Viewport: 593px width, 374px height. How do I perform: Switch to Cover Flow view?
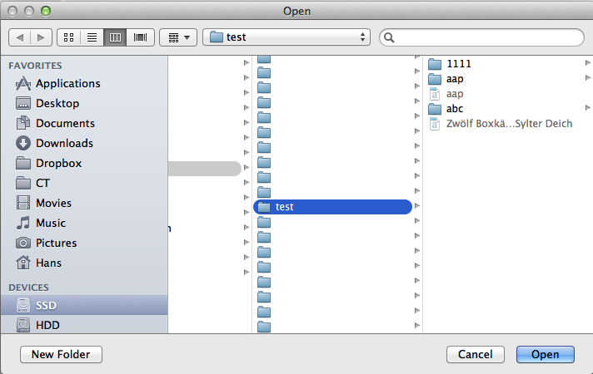(x=139, y=37)
